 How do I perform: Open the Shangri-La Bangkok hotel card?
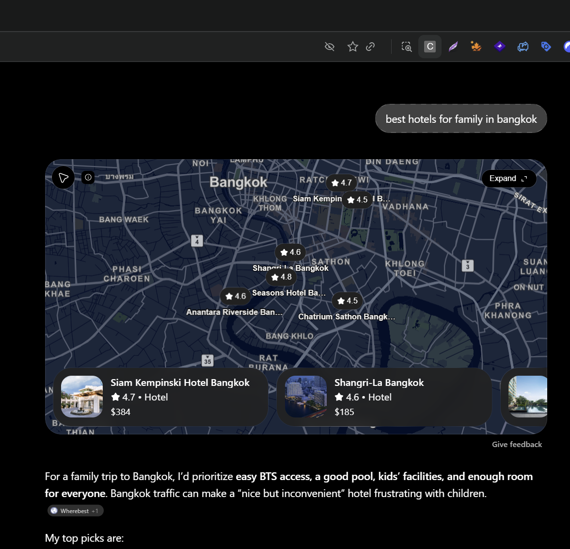pos(384,397)
